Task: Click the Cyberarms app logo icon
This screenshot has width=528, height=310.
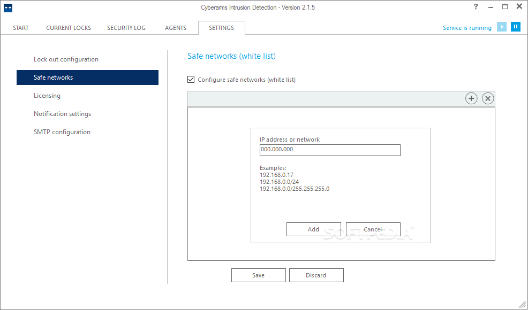Action: pyautogui.click(x=8, y=7)
